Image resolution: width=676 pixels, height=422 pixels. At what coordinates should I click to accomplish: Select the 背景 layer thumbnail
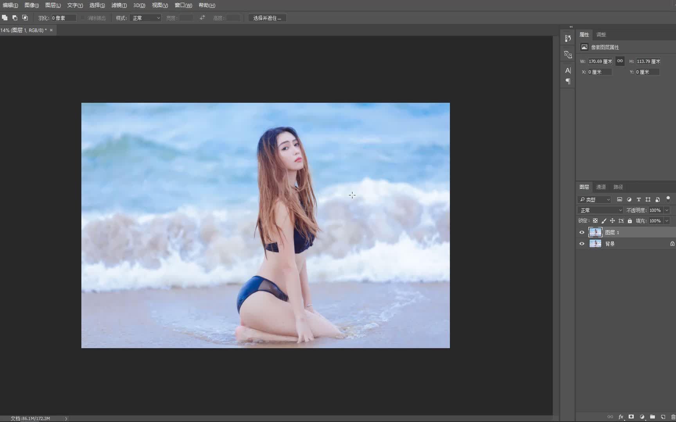point(595,243)
